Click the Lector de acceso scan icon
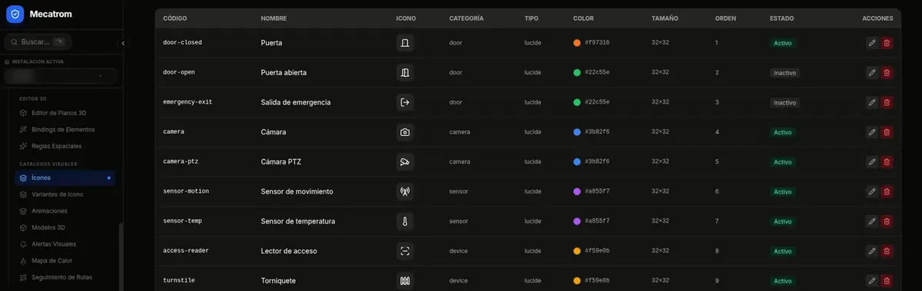Viewport: 922px width, 291px height. point(405,251)
